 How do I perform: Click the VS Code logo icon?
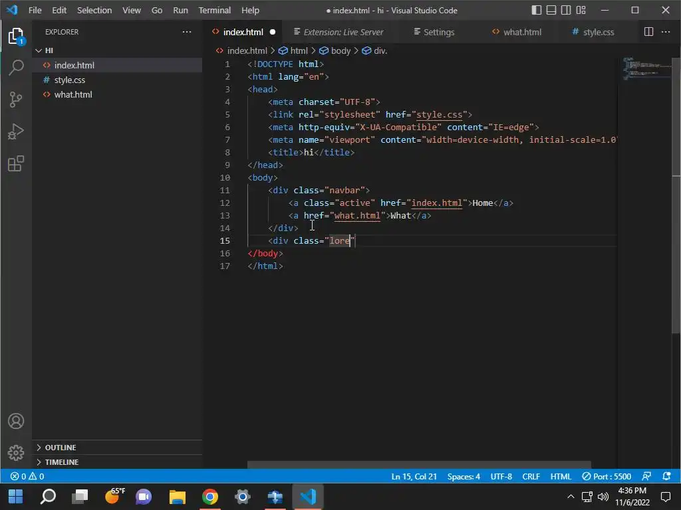12,10
